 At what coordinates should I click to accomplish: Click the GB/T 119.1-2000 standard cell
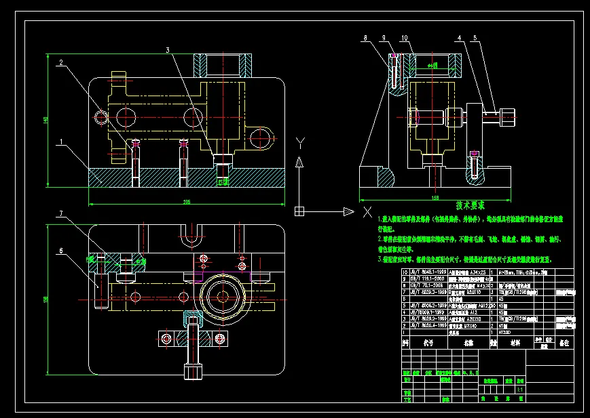(x=428, y=278)
